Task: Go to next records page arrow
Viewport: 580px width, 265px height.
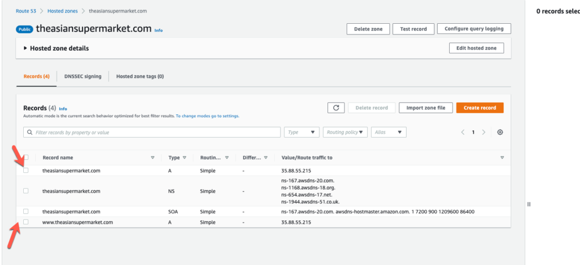Action: pyautogui.click(x=484, y=132)
